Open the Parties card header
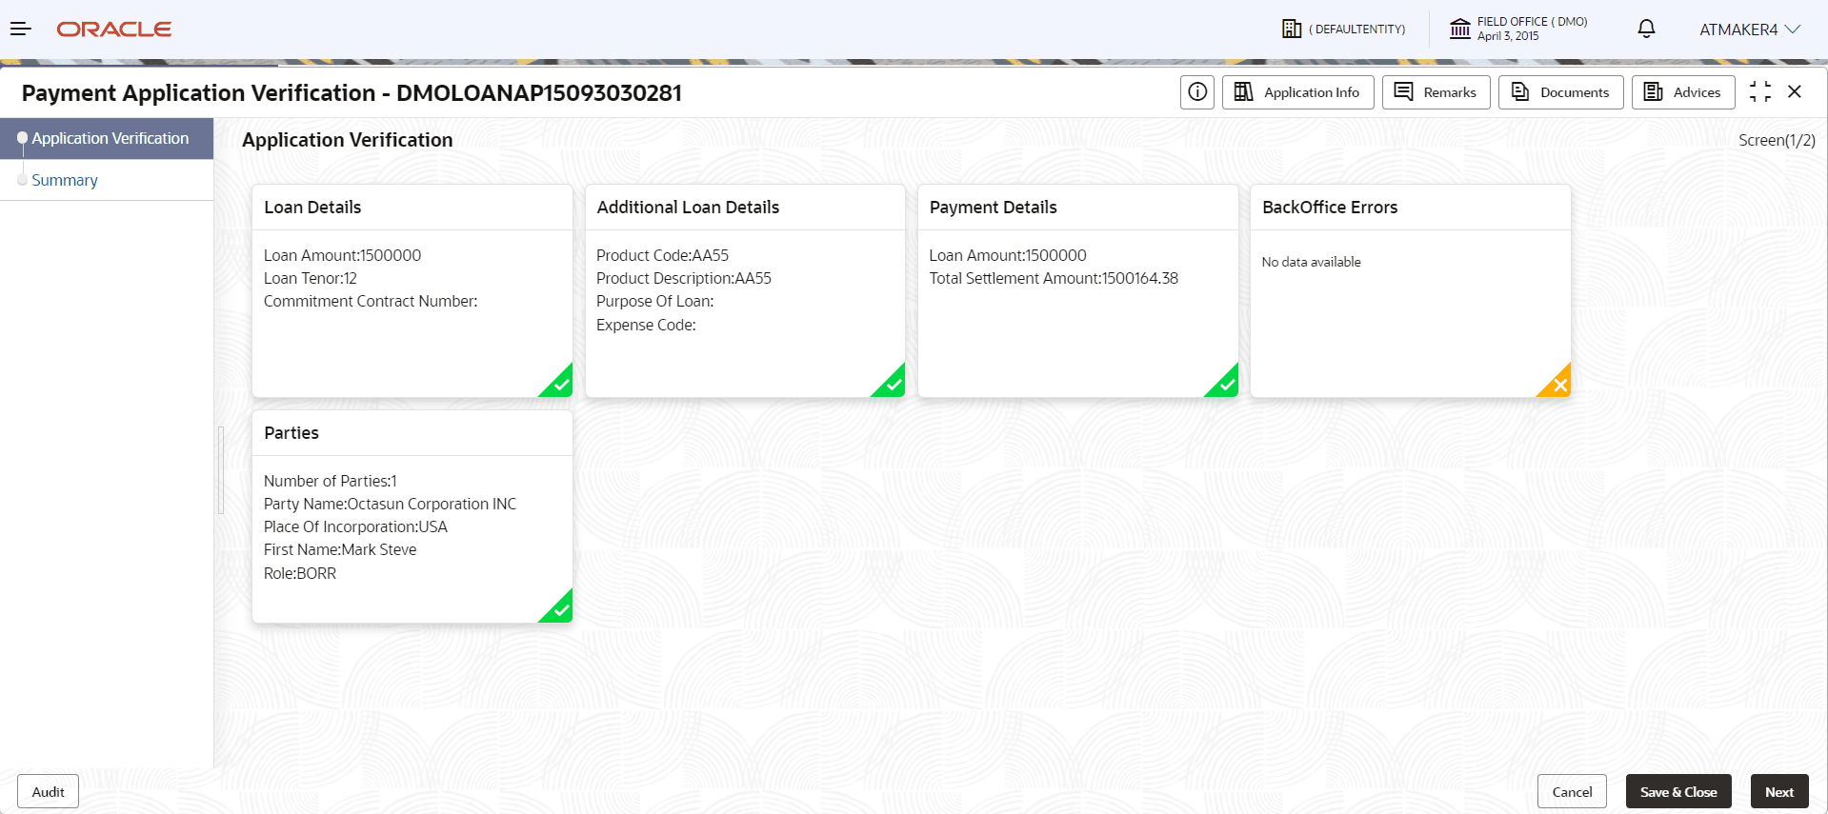The height and width of the screenshot is (814, 1828). tap(412, 433)
